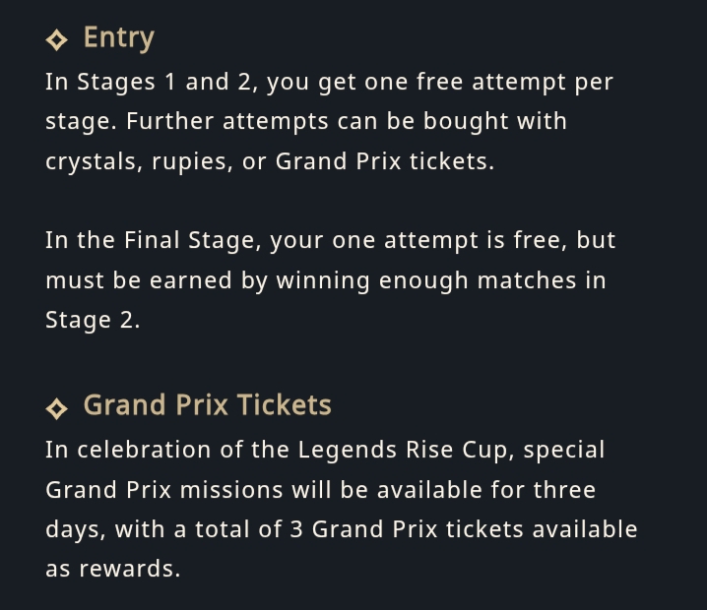Click the word 'missions' in the tickets paragraph
The height and width of the screenshot is (610, 707).
tap(231, 490)
